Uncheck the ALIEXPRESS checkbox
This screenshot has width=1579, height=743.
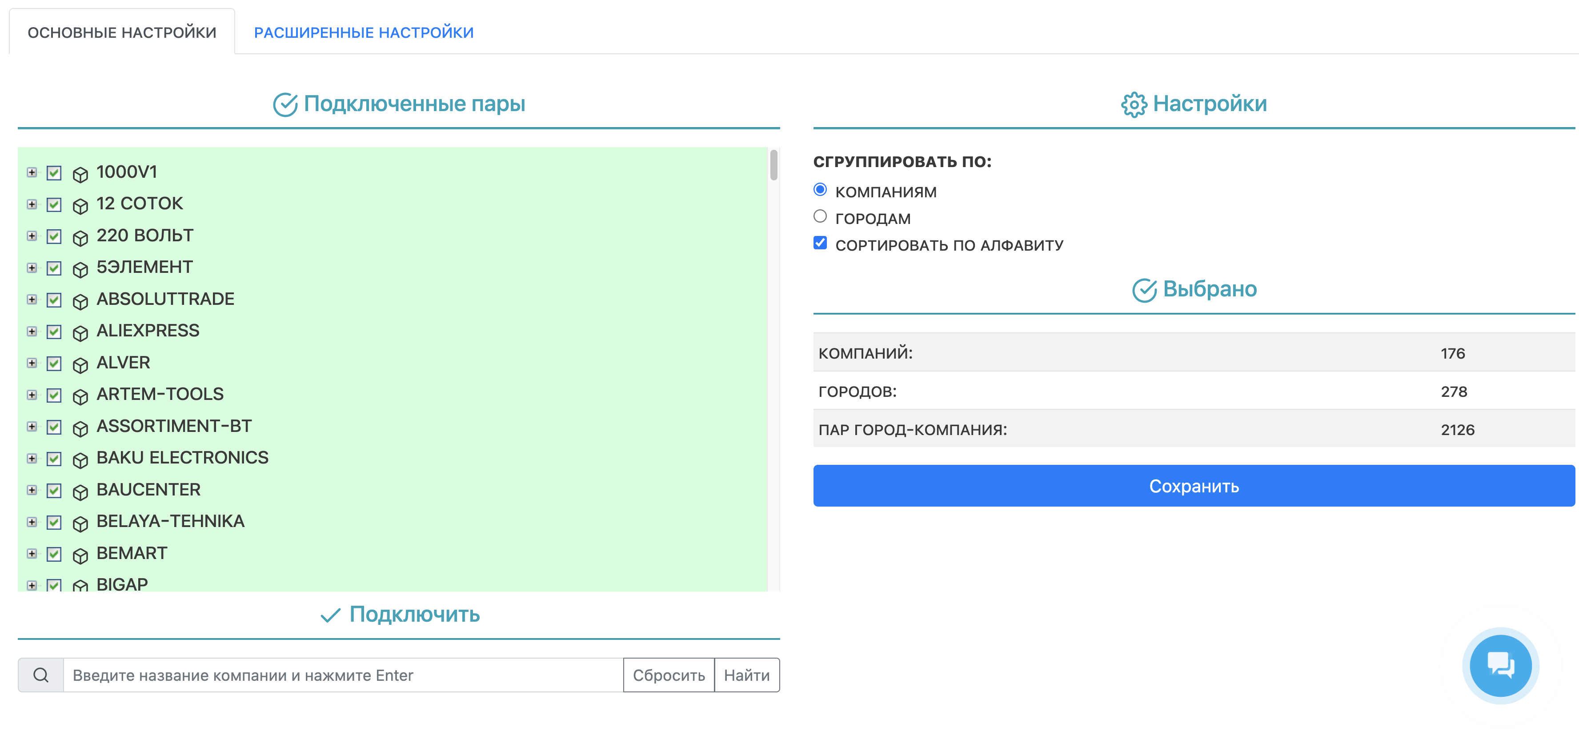pyautogui.click(x=54, y=332)
